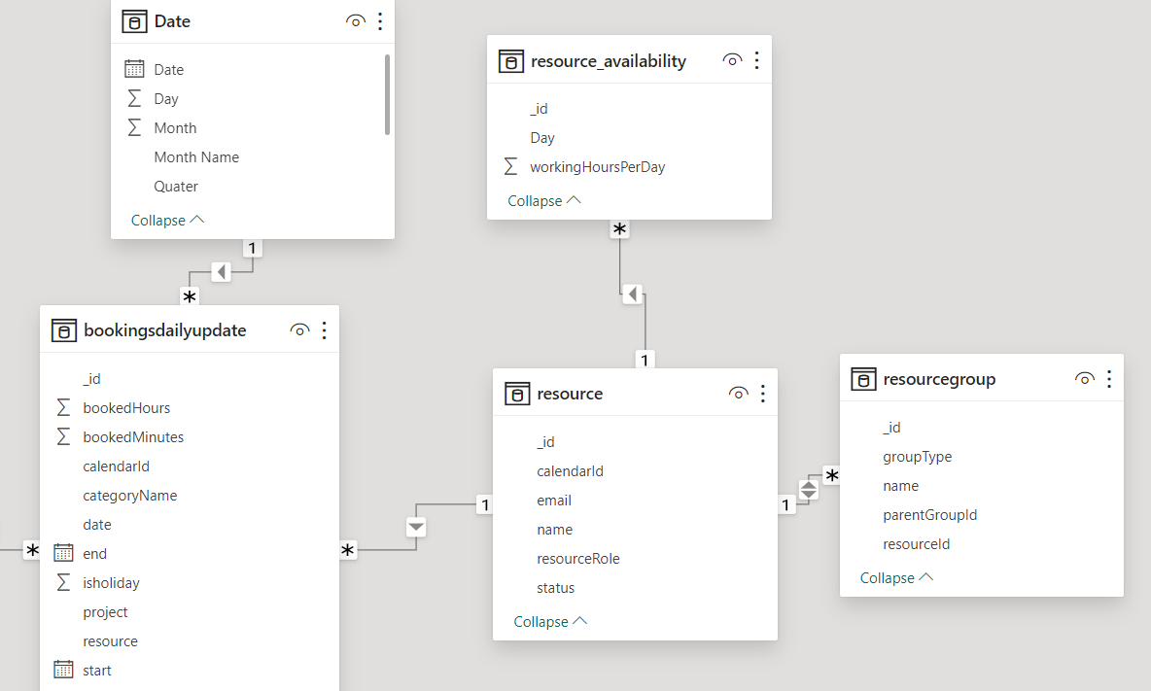The width and height of the screenshot is (1151, 691).
Task: Select email field in resource table
Action: [554, 501]
